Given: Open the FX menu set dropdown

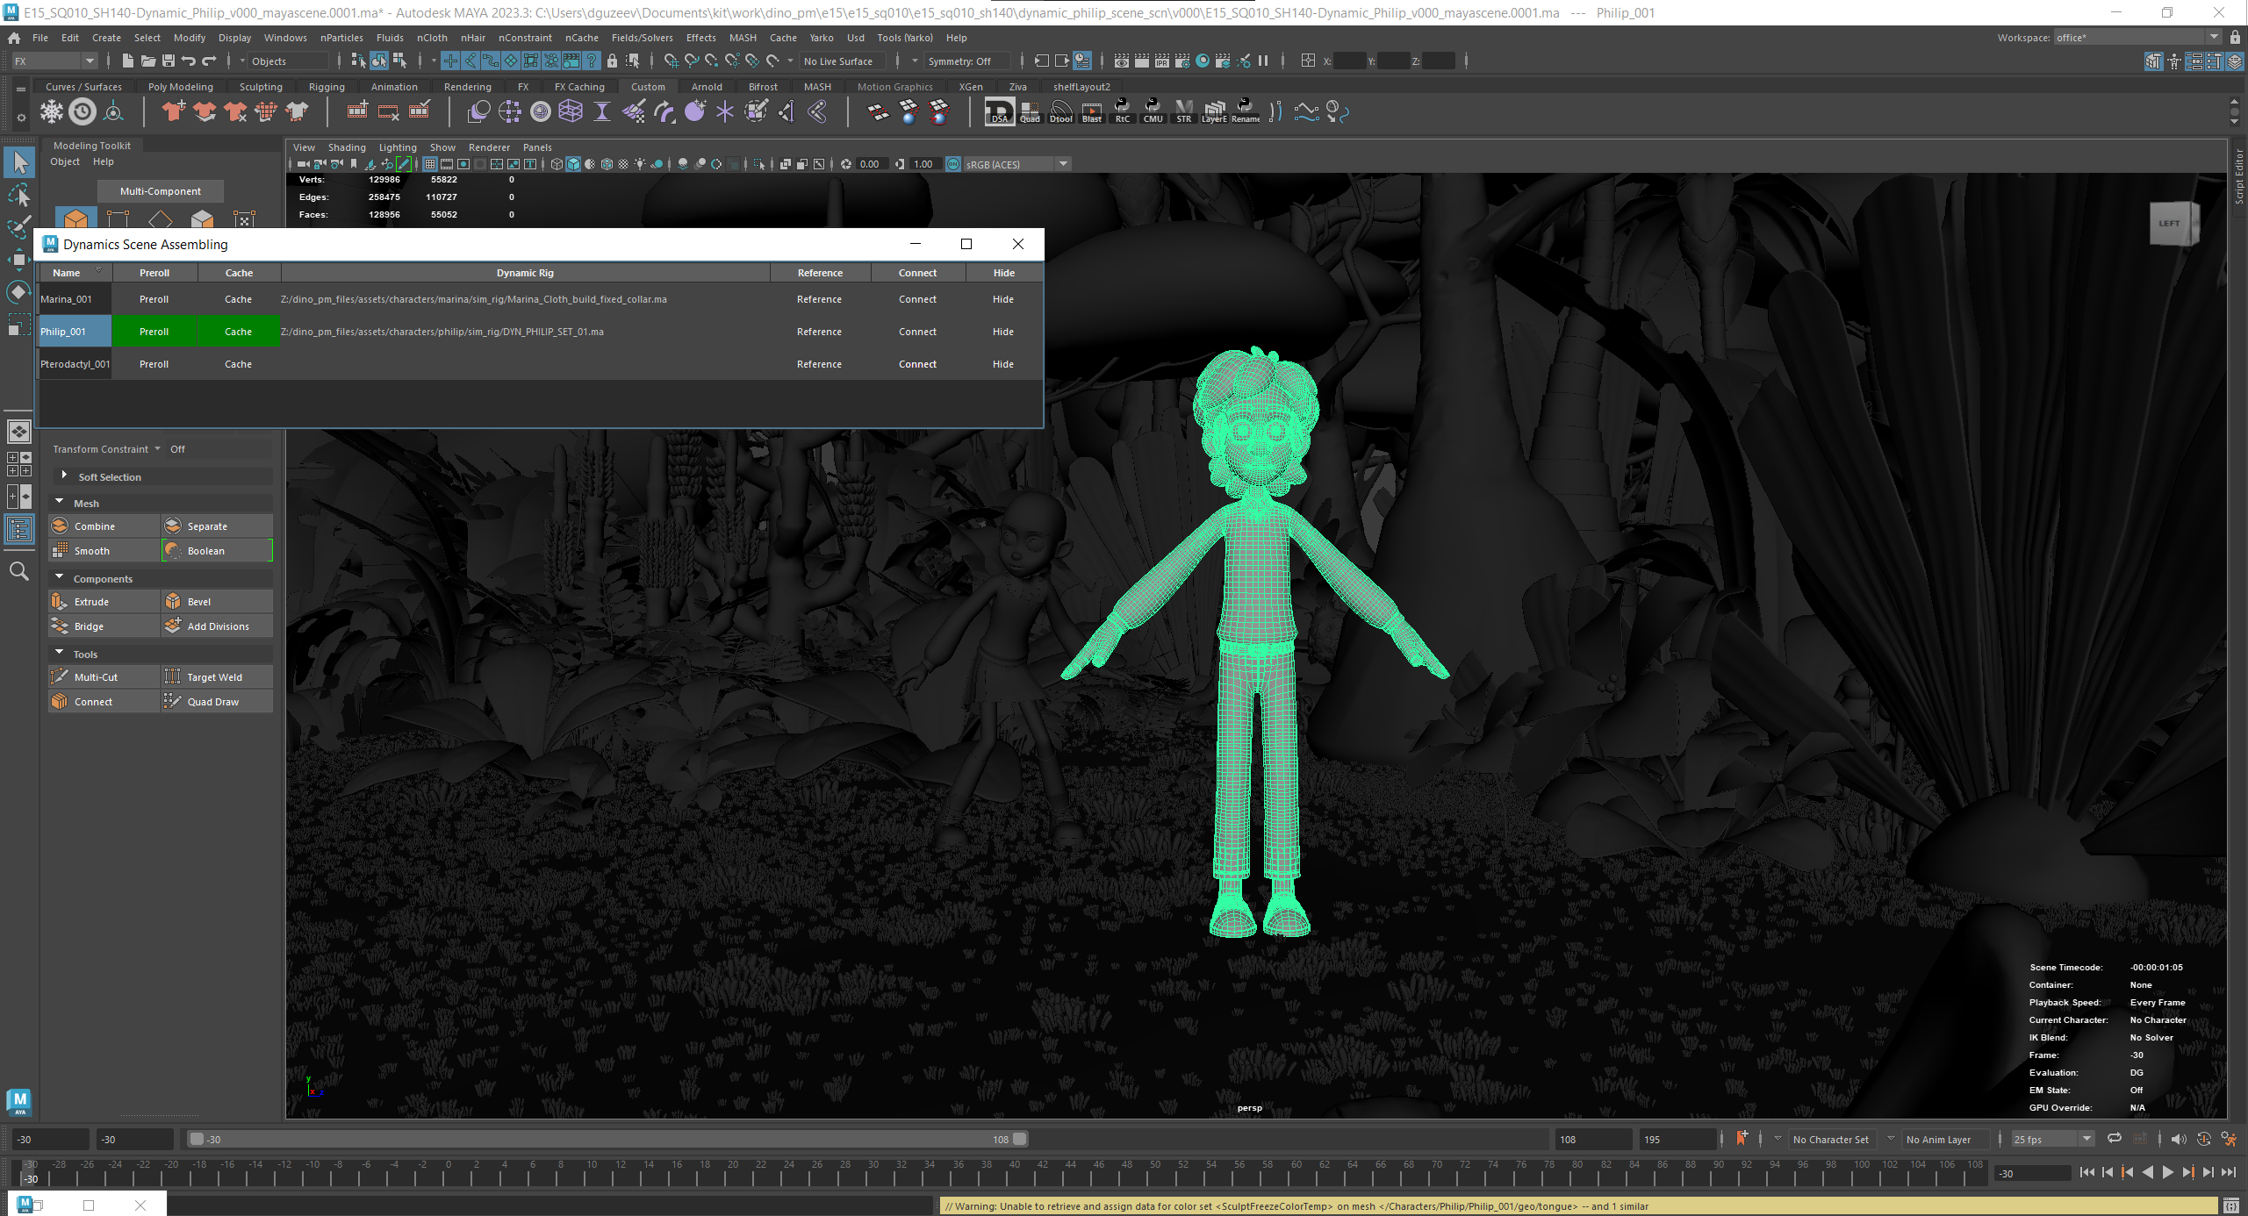Looking at the screenshot, I should point(54,61).
